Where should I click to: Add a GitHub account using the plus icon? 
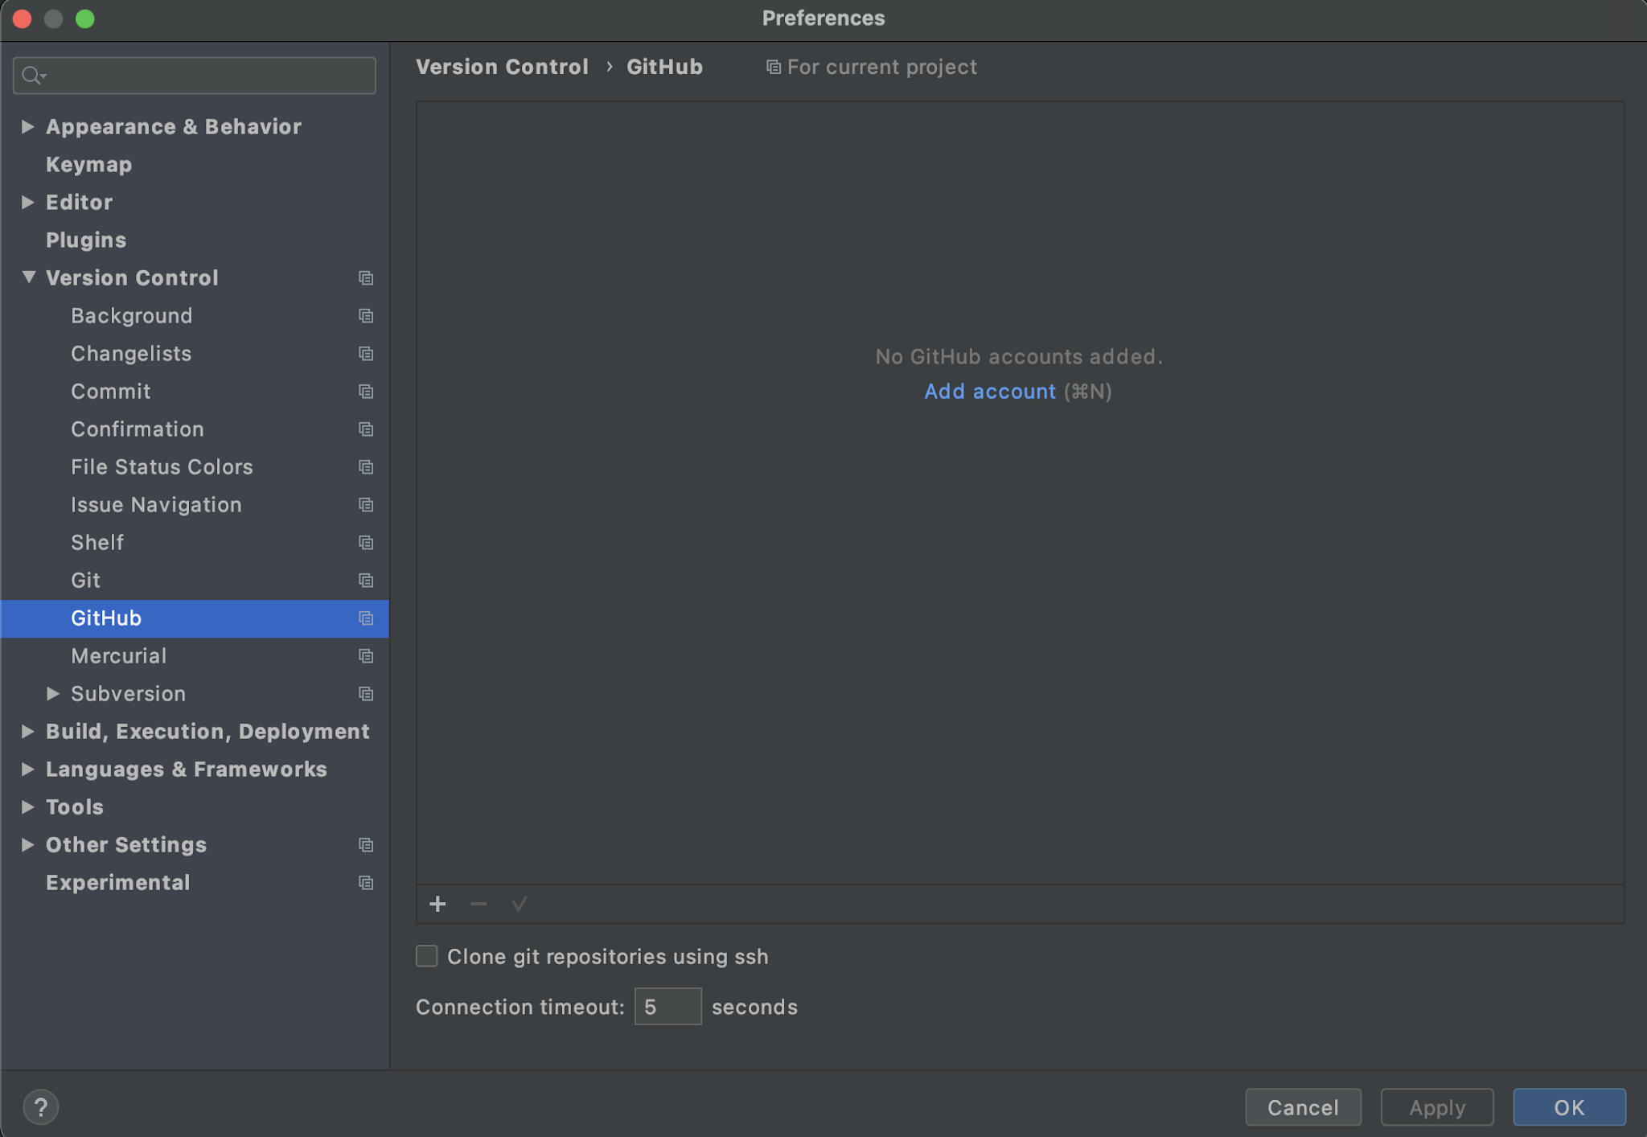437,904
